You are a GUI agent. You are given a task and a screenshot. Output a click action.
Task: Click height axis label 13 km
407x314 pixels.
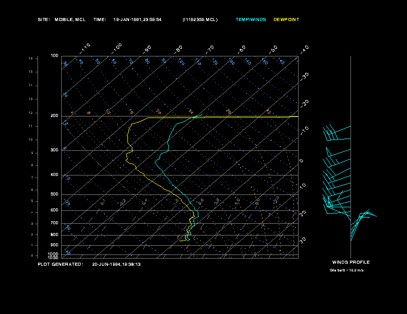[x=31, y=99]
